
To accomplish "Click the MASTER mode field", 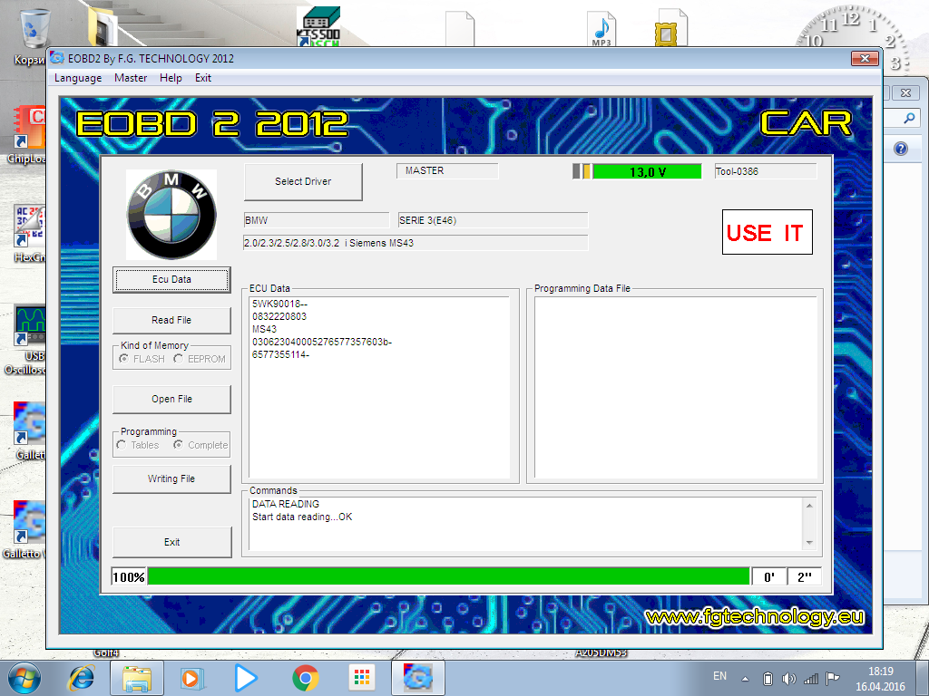I will click(447, 170).
